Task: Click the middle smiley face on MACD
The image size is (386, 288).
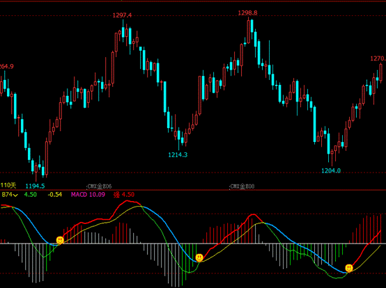Action: pos(199,258)
